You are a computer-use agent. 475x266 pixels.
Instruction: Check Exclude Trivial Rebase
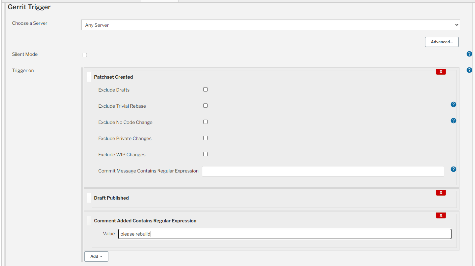coord(206,106)
